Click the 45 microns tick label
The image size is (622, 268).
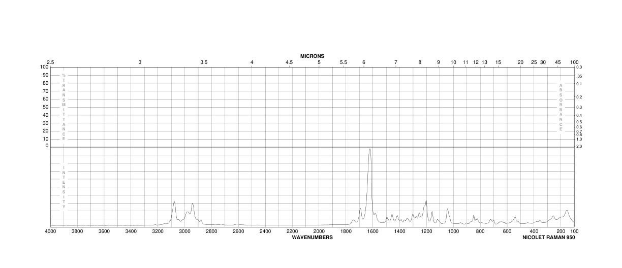pos(558,62)
